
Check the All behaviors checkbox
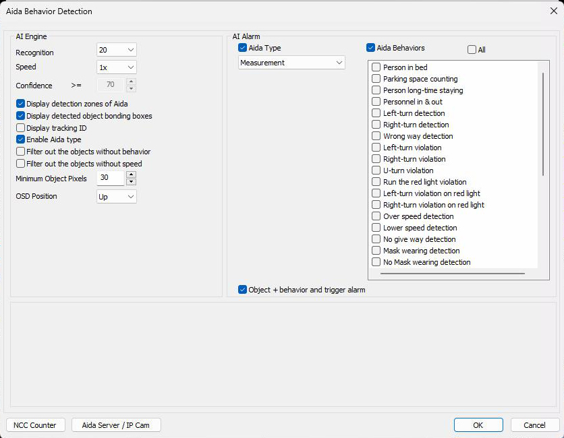point(472,50)
